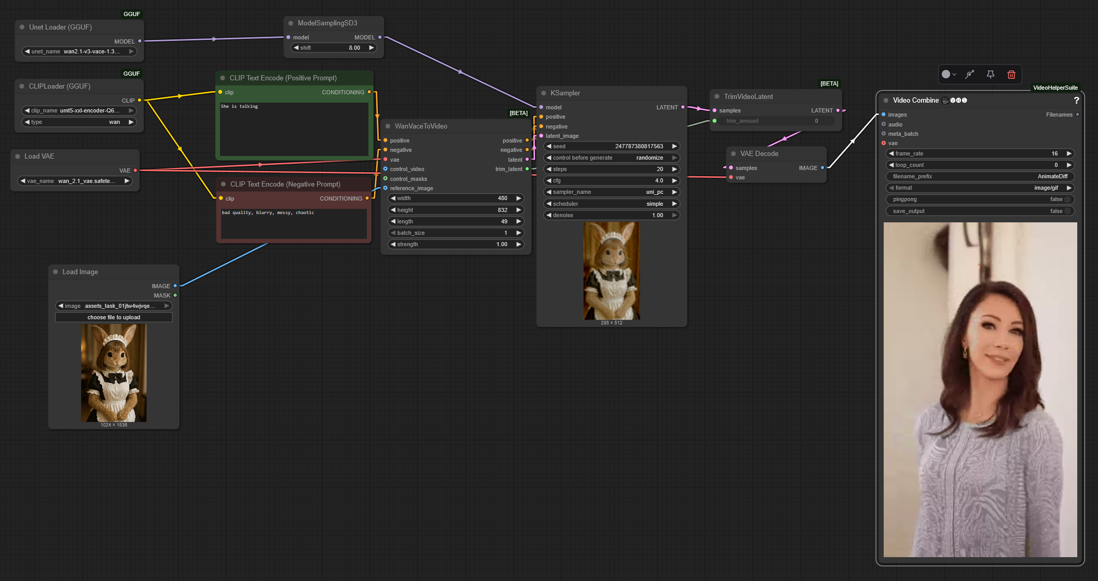Open the node color picker dropdown
The image size is (1098, 581).
pyautogui.click(x=949, y=75)
